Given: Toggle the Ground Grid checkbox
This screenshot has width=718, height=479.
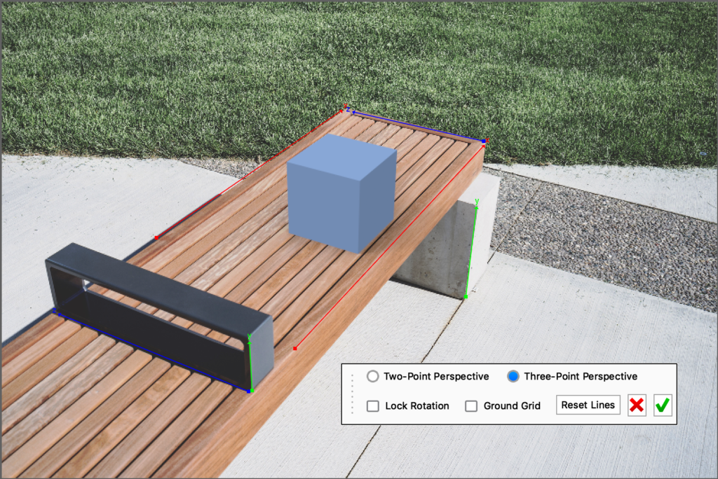Looking at the screenshot, I should pyautogui.click(x=471, y=405).
